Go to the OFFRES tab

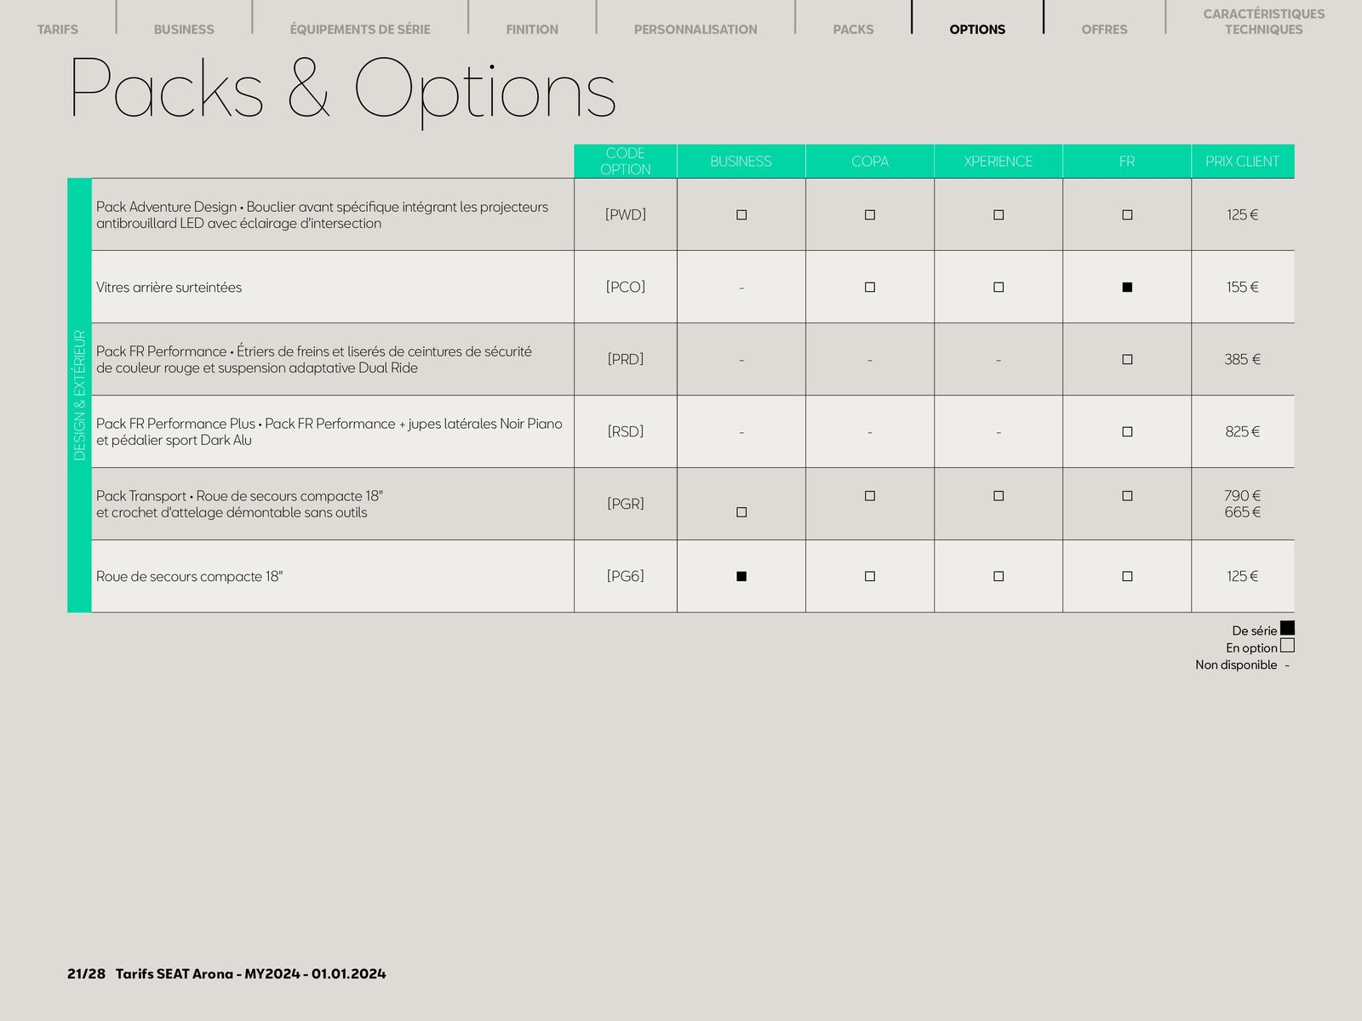coord(1104,30)
